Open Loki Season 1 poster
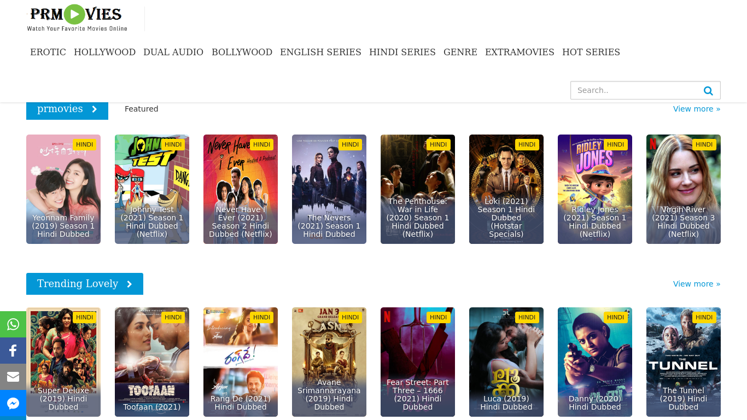This screenshot has height=420, width=747. 506,189
